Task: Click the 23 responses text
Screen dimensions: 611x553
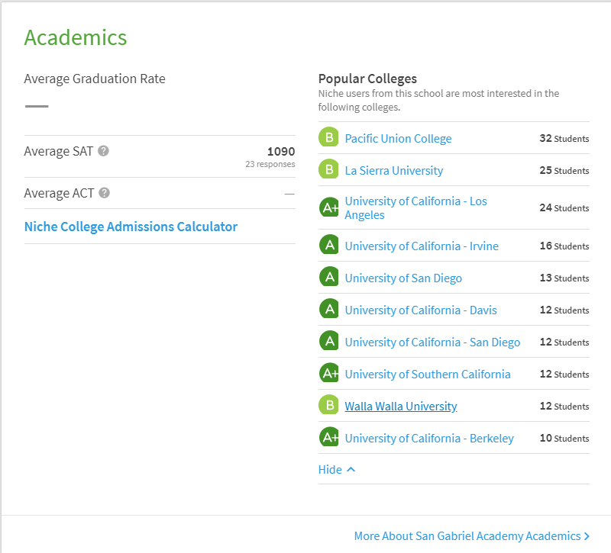Action: pos(270,164)
